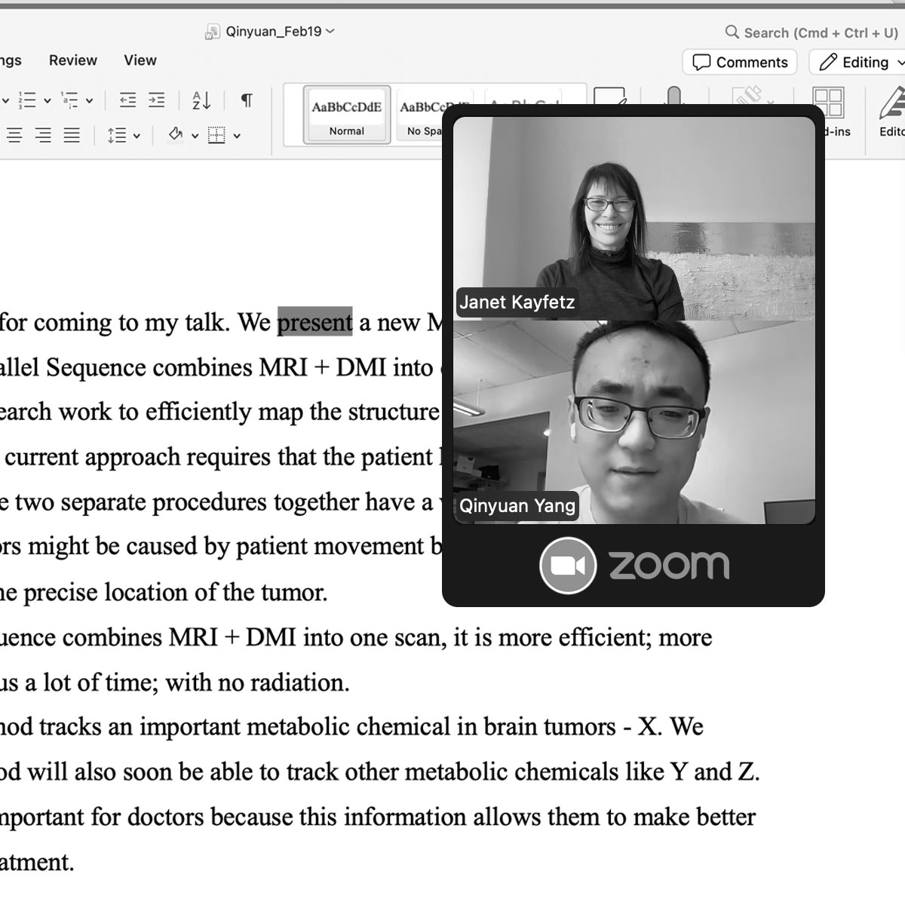Click the Shading paint bucket icon

coord(176,135)
